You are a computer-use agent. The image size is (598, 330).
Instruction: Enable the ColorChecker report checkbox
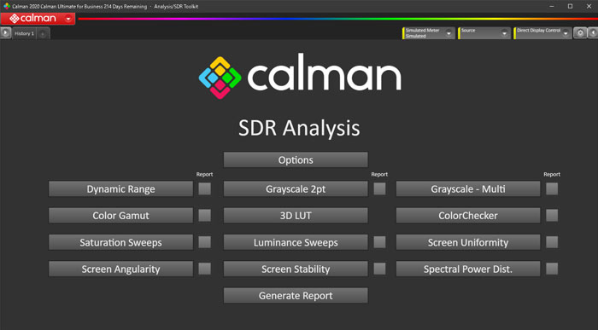pos(552,216)
